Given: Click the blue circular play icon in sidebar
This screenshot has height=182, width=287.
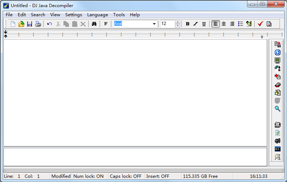Looking at the screenshot, I should pyautogui.click(x=277, y=53).
